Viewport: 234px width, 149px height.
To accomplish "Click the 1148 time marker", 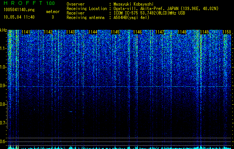I will [x=182, y=32].
